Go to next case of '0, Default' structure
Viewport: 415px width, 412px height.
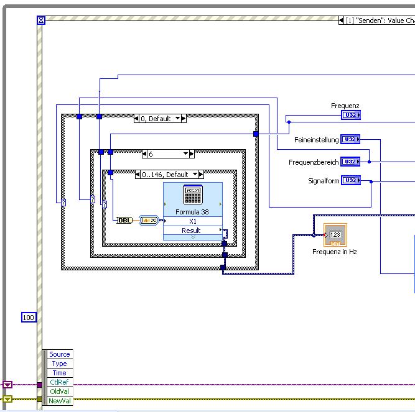184,119
